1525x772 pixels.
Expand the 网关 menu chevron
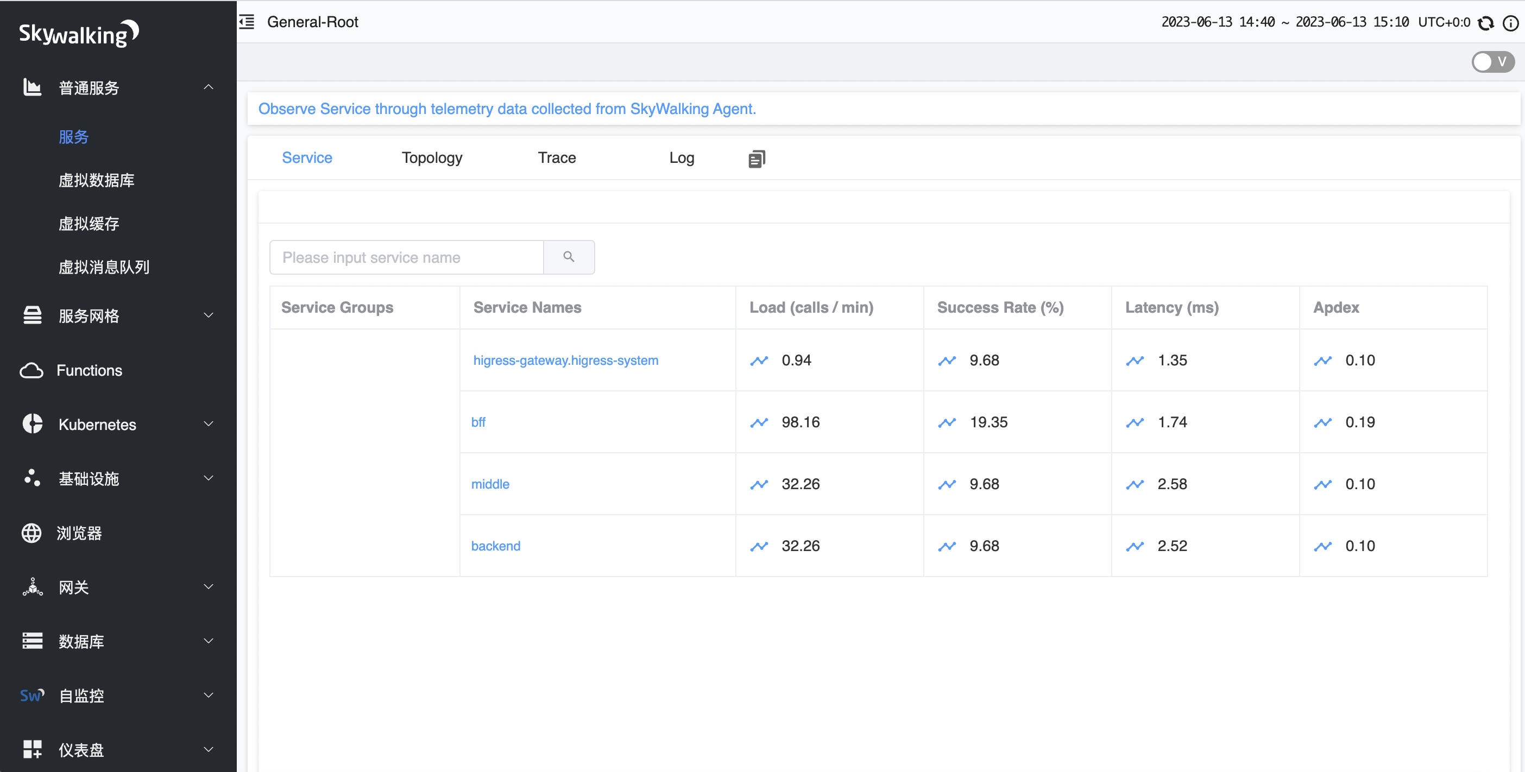tap(209, 587)
